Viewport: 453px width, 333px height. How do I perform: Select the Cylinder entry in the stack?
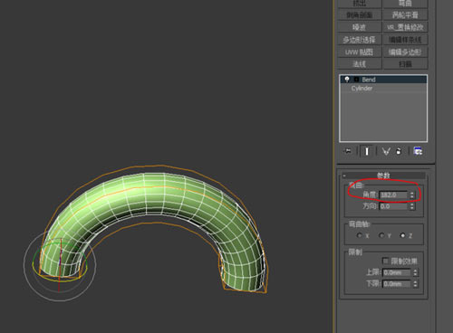tap(383, 88)
